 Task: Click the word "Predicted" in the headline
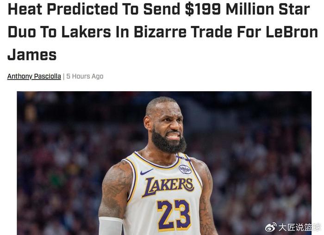[x=82, y=9]
